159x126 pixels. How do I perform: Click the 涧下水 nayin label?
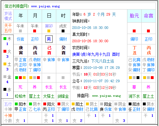point(134,96)
